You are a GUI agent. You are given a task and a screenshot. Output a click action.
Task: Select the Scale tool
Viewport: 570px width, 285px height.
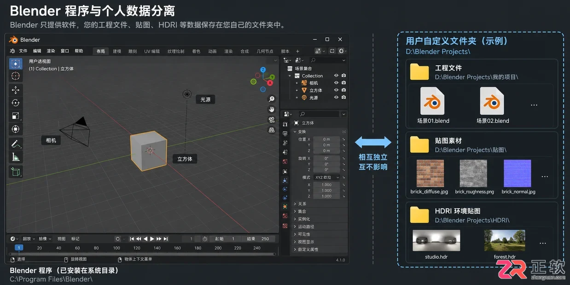tap(16, 116)
